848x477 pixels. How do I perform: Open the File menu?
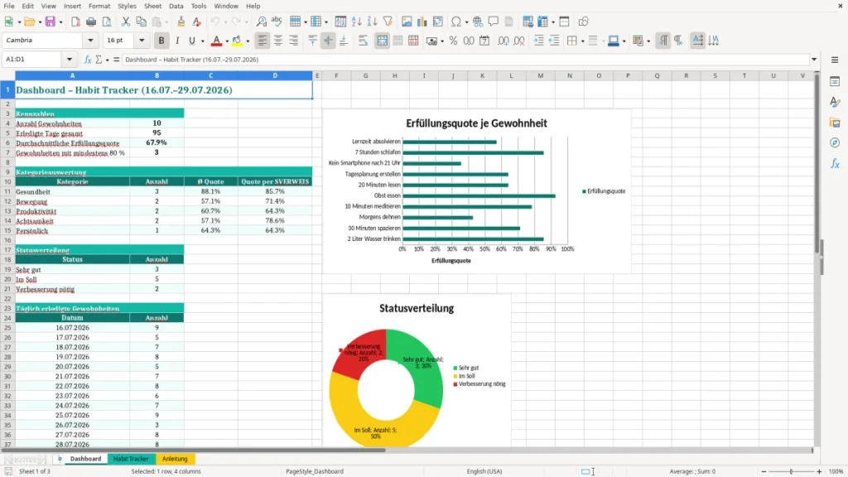pyautogui.click(x=9, y=6)
